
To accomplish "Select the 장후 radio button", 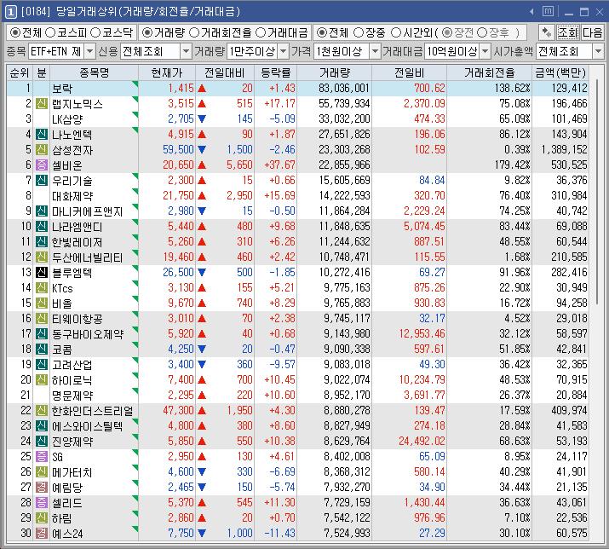I will coord(482,32).
